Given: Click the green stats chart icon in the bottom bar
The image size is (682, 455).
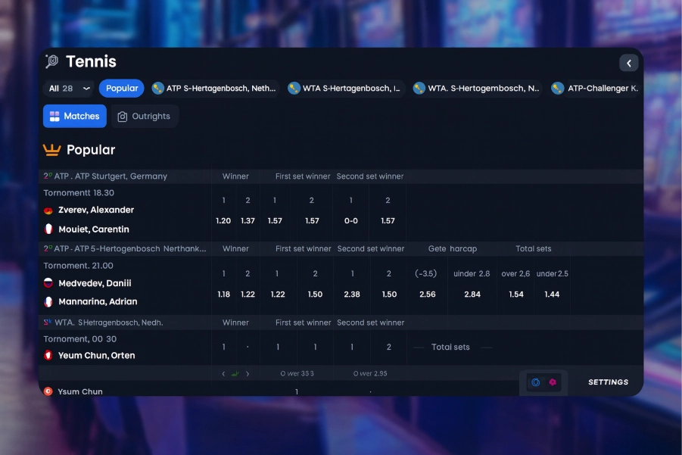Looking at the screenshot, I should [233, 373].
